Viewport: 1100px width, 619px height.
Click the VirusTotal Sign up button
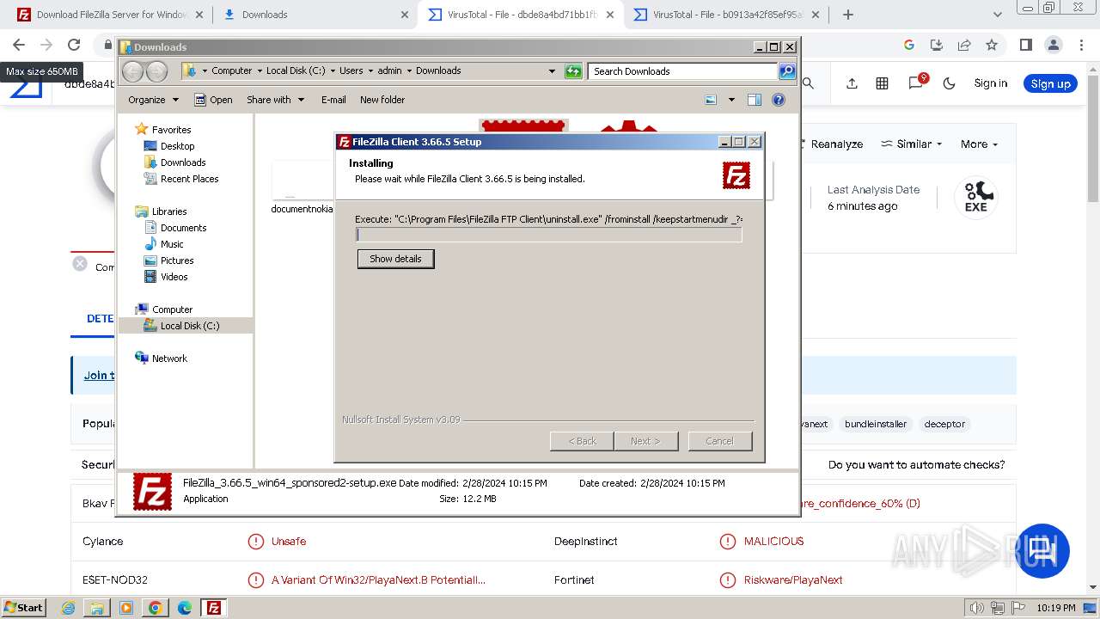(1050, 83)
